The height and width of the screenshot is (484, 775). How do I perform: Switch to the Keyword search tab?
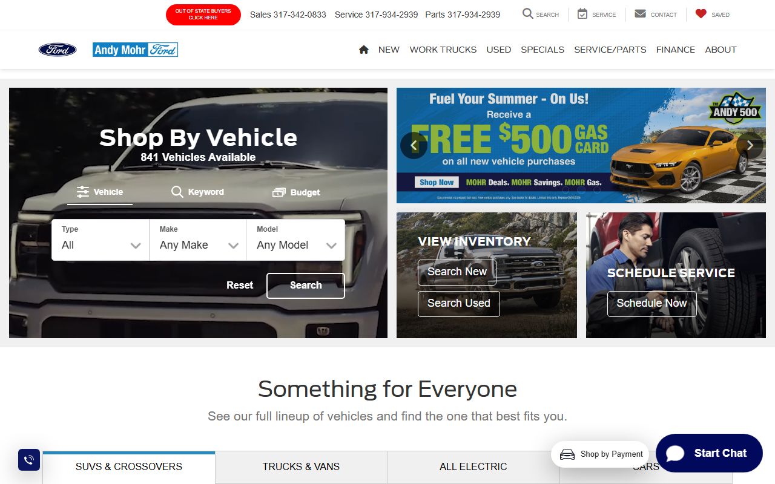pyautogui.click(x=198, y=192)
